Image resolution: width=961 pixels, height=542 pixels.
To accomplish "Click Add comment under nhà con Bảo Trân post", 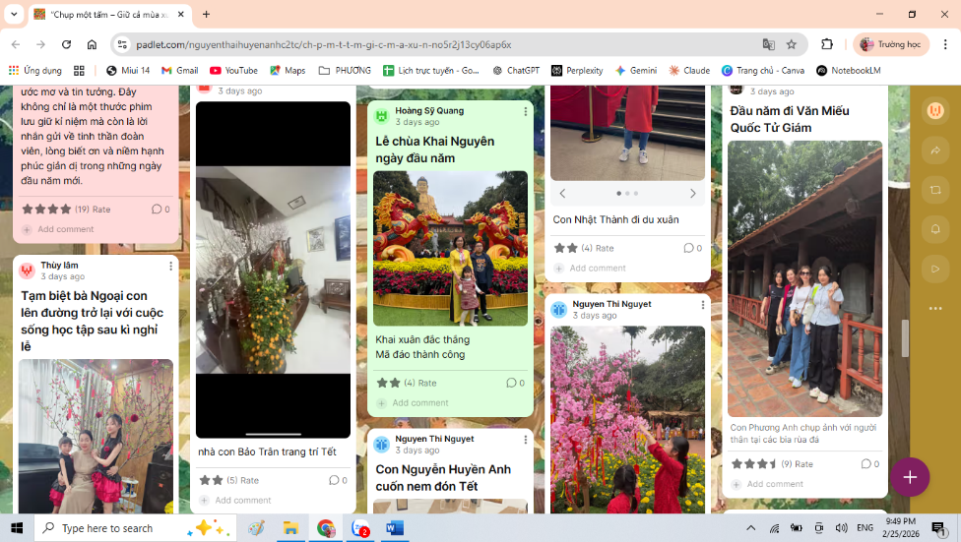I will point(242,501).
